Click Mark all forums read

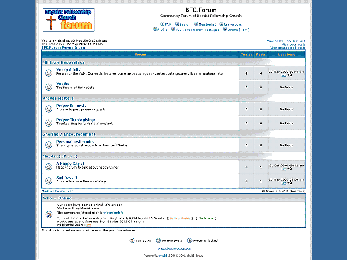[57, 191]
